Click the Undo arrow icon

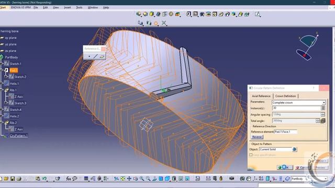(x=44, y=179)
